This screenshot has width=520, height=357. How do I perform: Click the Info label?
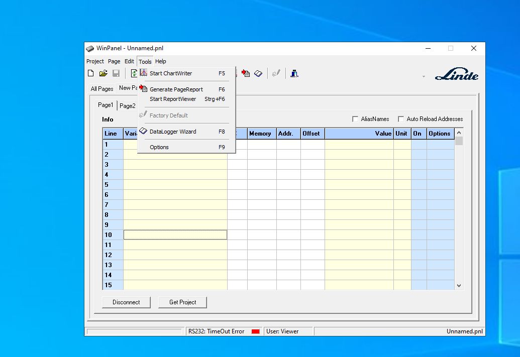tap(108, 120)
